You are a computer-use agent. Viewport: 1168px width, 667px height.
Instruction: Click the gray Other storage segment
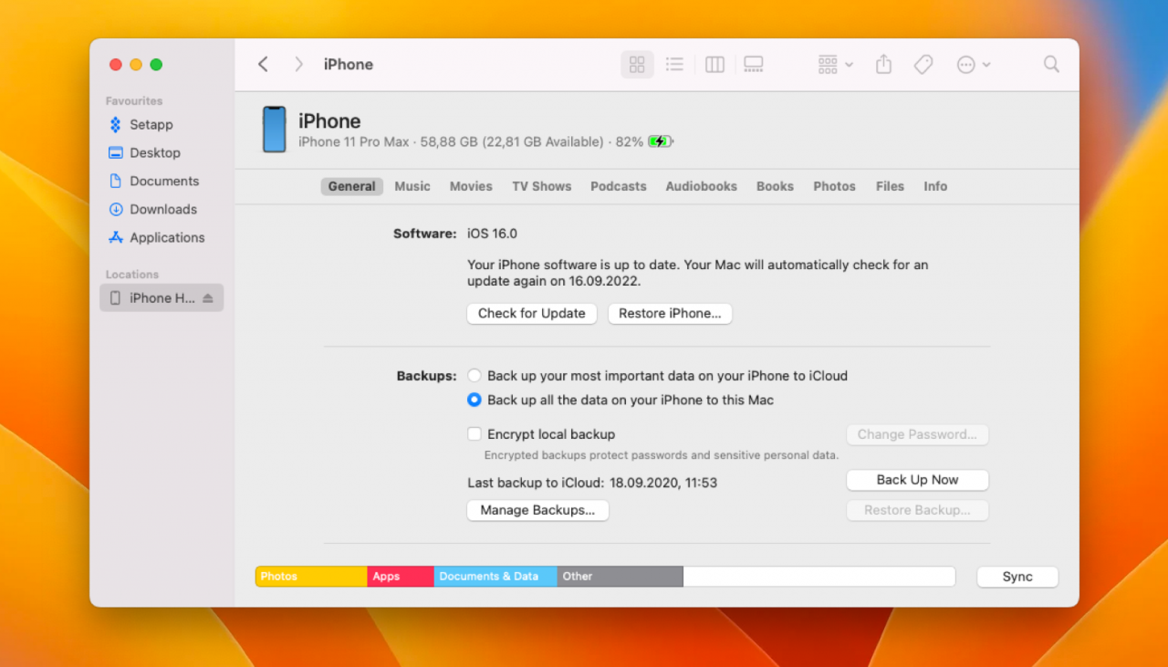[x=620, y=577]
